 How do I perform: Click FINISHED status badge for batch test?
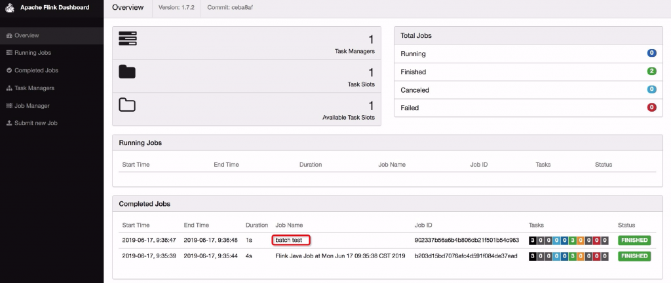634,241
